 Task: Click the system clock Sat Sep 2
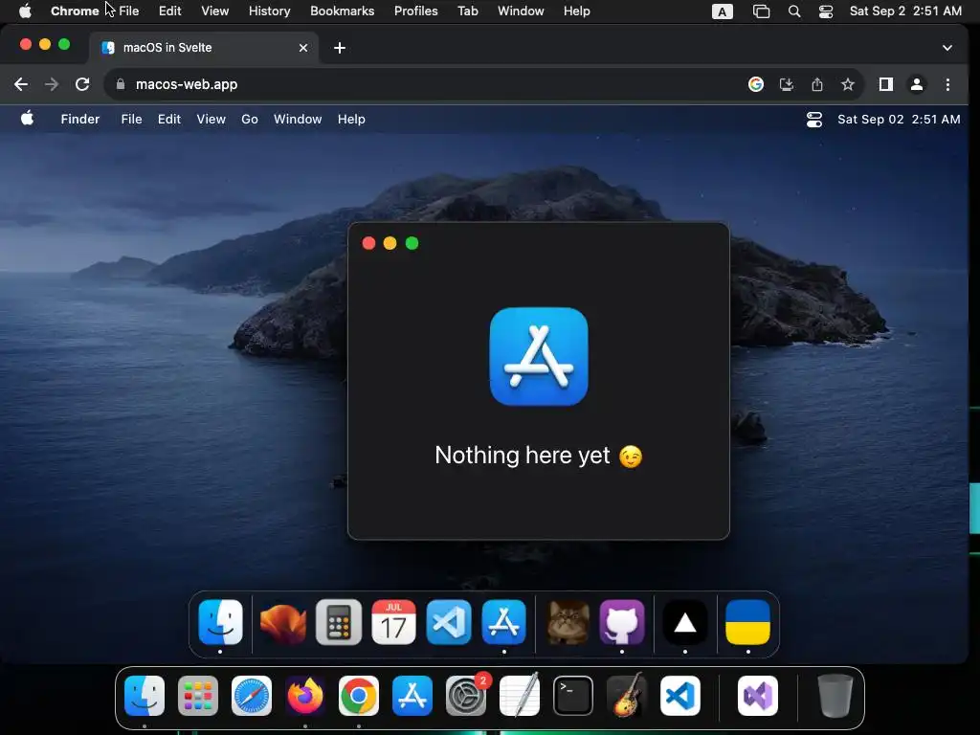pos(905,11)
